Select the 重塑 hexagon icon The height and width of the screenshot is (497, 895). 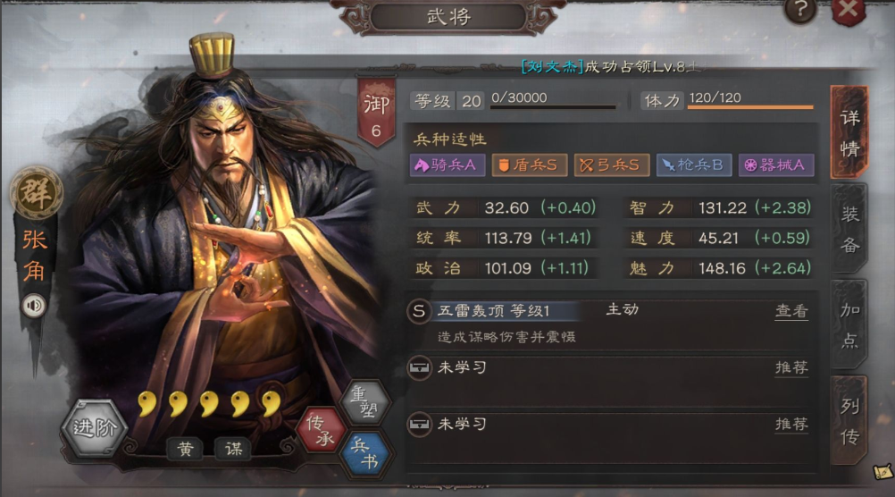click(x=366, y=401)
